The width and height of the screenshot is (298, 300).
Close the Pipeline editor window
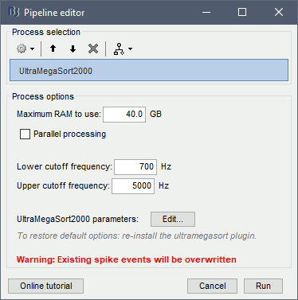coord(279,12)
